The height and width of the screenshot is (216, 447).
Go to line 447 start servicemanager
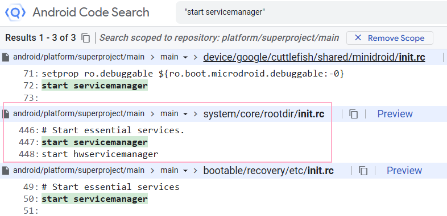94,142
